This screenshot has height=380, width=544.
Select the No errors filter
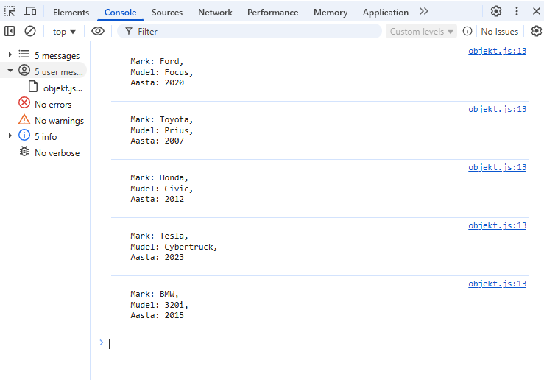click(52, 104)
